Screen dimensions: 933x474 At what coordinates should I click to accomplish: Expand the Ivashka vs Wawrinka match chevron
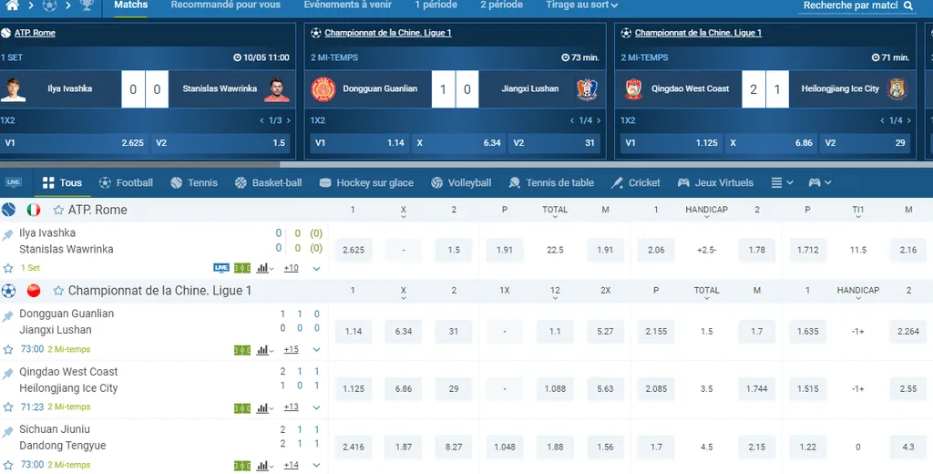click(316, 269)
